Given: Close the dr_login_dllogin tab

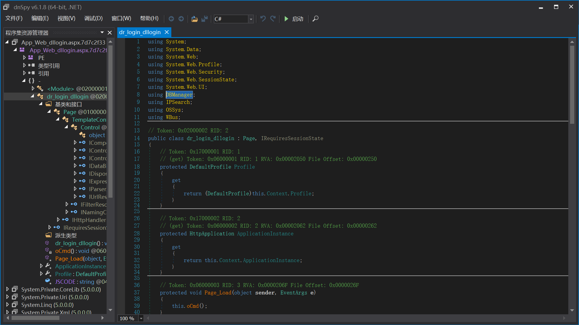Looking at the screenshot, I should point(167,32).
